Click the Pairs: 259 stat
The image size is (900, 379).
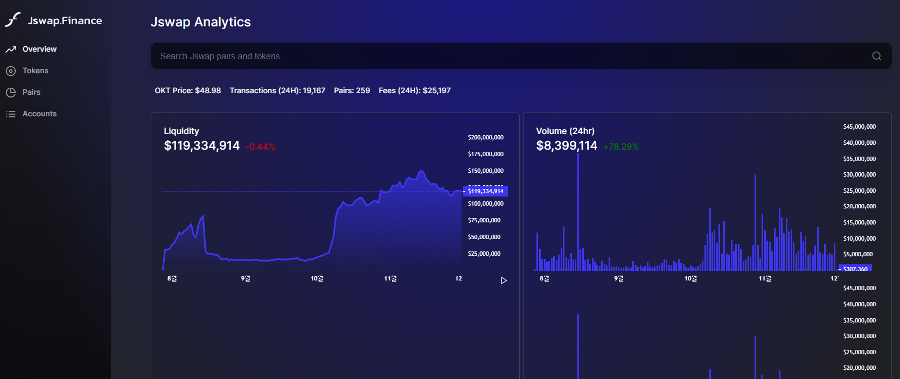coord(352,90)
